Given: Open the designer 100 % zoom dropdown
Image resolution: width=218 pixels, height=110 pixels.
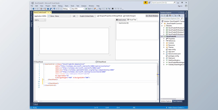Looking at the screenshot, I should [x=40, y=20].
